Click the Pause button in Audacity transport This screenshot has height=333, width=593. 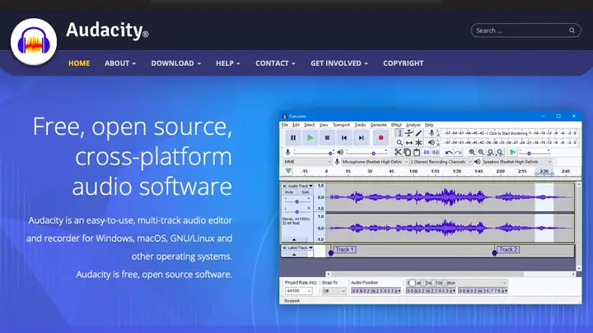[x=293, y=138]
